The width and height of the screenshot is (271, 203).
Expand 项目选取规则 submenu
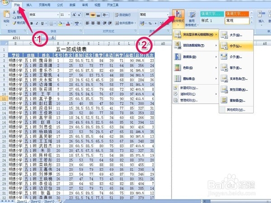[196, 46]
